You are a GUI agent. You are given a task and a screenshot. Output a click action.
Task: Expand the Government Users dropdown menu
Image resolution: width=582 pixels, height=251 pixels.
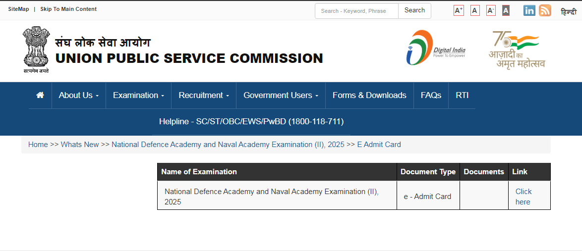[281, 95]
